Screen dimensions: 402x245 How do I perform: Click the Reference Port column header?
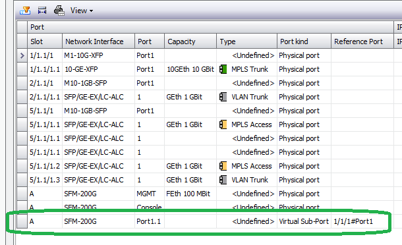point(362,41)
